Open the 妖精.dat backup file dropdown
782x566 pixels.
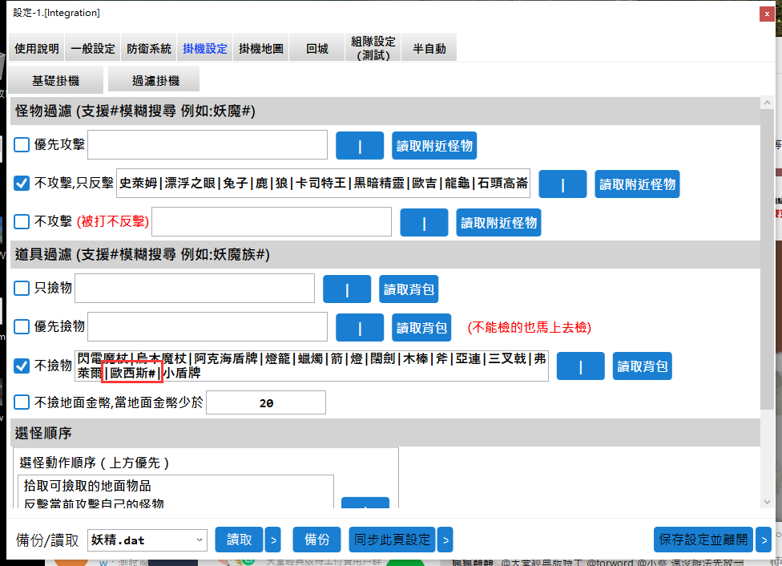[147, 540]
